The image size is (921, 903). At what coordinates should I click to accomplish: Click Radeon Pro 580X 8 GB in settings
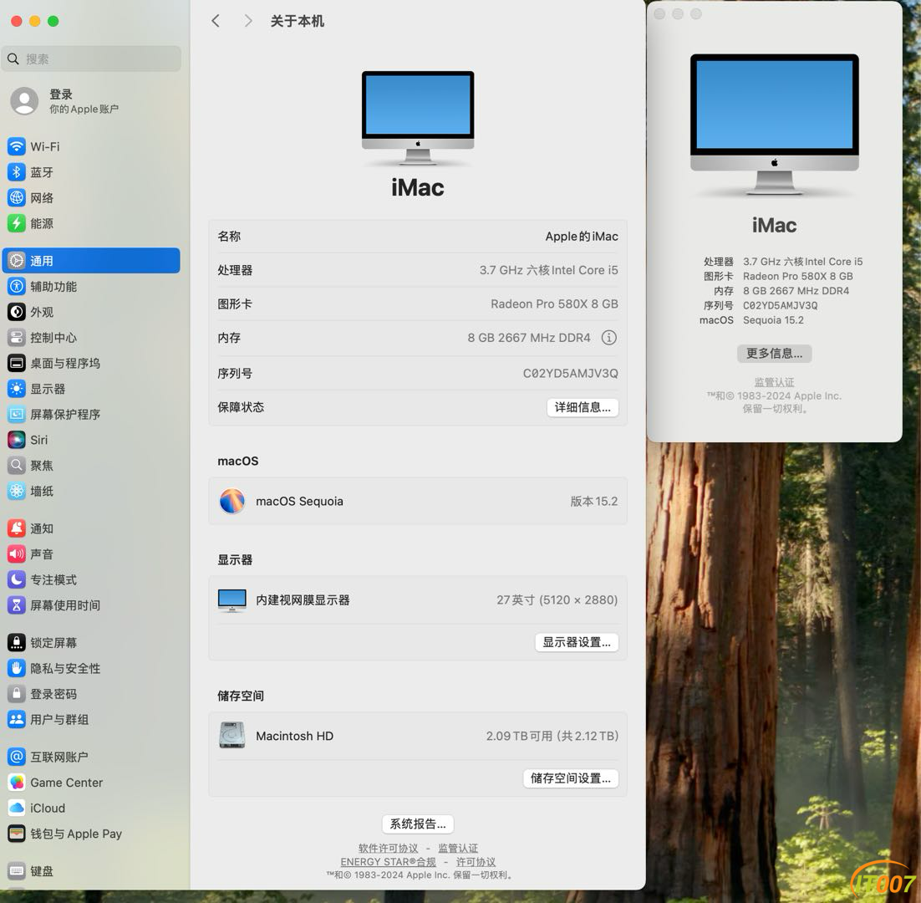click(x=554, y=304)
